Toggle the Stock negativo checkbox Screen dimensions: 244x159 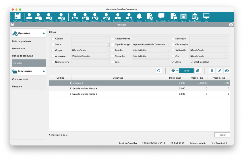(191, 62)
